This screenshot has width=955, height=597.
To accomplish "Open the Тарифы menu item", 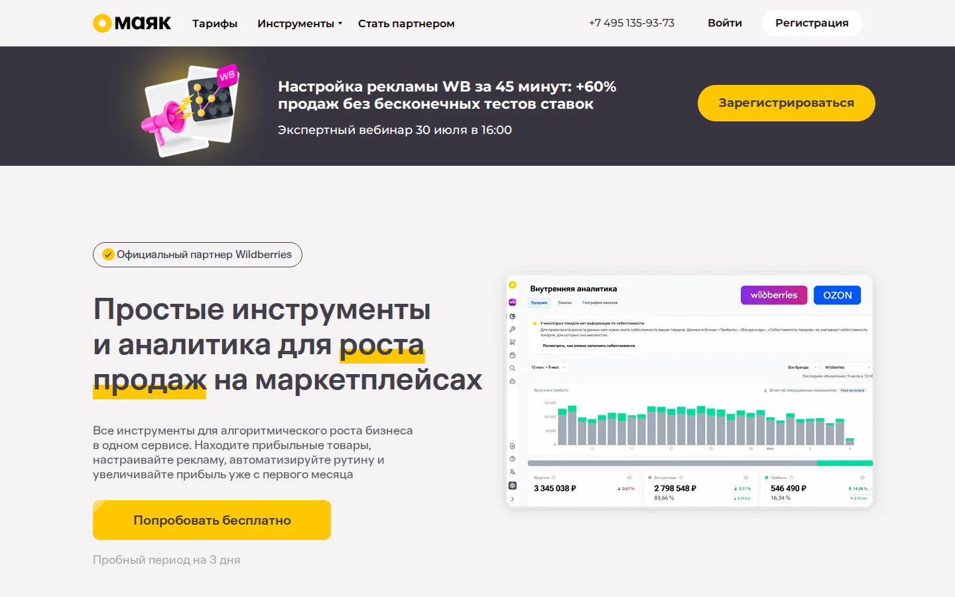I will [x=215, y=23].
